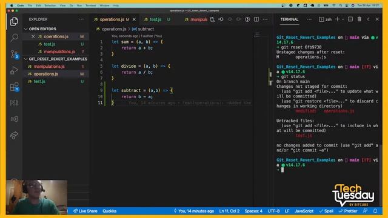
Task: Click 'git status' command text in terminal
Action: click(293, 77)
